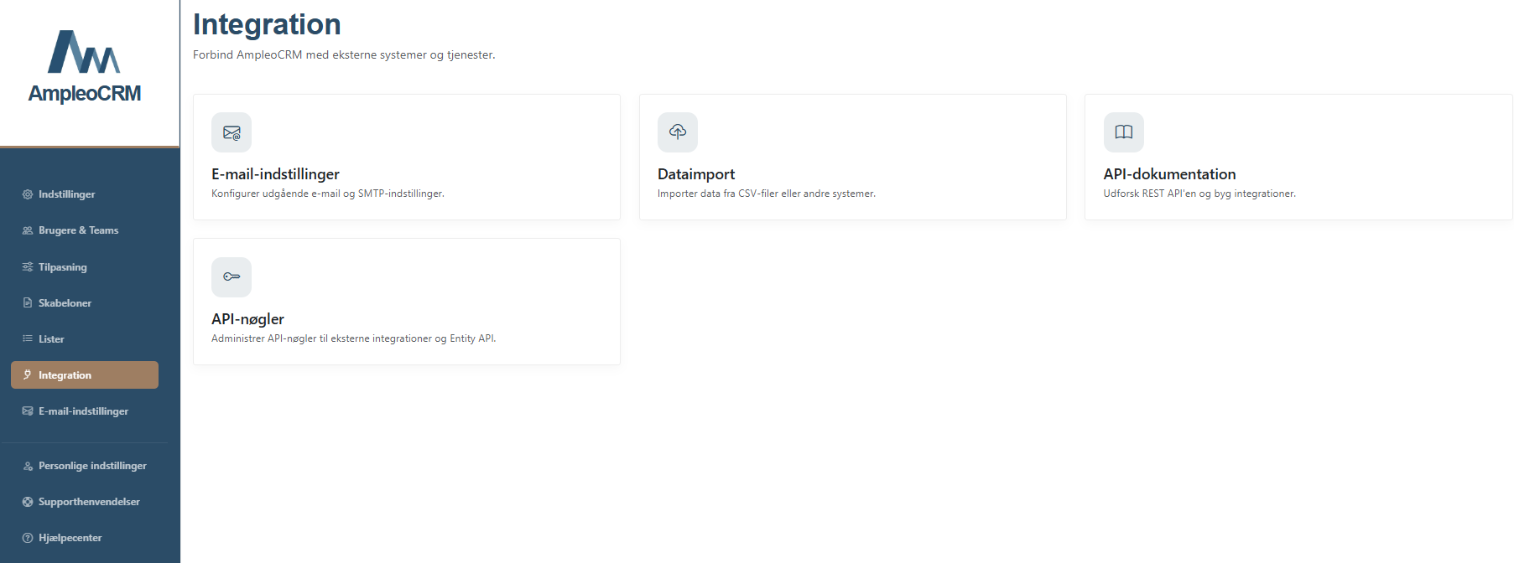Click the sliders icon beside Tilpasning
Image resolution: width=1514 pixels, height=563 pixels.
(x=28, y=267)
